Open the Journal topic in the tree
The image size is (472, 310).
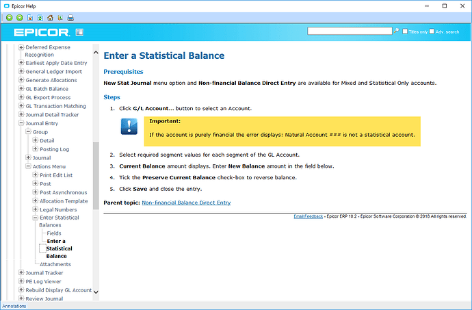(x=42, y=158)
